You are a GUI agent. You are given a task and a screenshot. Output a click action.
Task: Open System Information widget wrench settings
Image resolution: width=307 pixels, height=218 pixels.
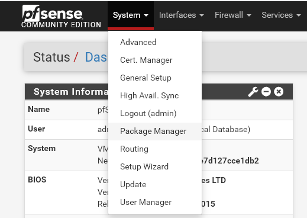pyautogui.click(x=253, y=92)
